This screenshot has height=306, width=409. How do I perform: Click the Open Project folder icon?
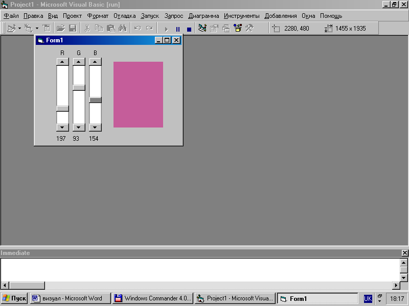(x=61, y=28)
